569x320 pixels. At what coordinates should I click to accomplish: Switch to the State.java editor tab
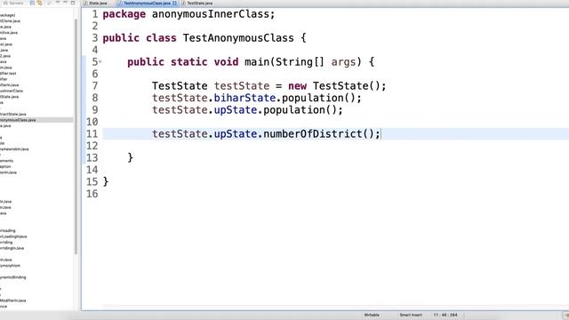tap(95, 4)
